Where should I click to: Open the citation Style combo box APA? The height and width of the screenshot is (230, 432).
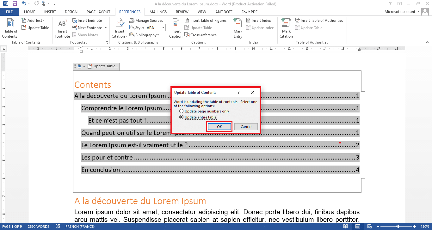coord(155,28)
